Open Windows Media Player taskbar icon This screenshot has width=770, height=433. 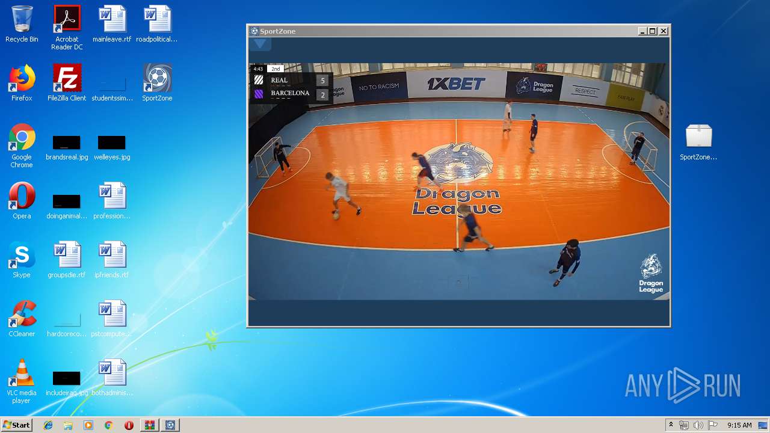point(88,425)
